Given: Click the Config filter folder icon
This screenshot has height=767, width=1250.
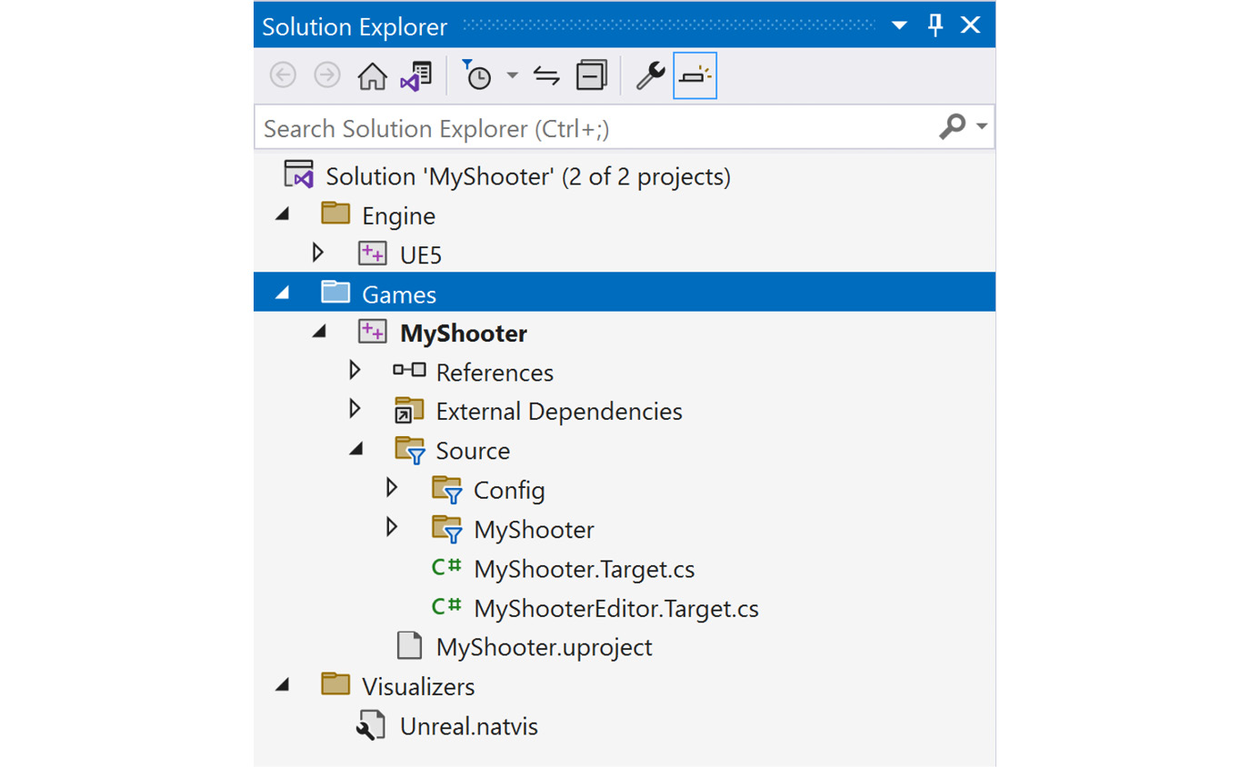Looking at the screenshot, I should coord(448,491).
